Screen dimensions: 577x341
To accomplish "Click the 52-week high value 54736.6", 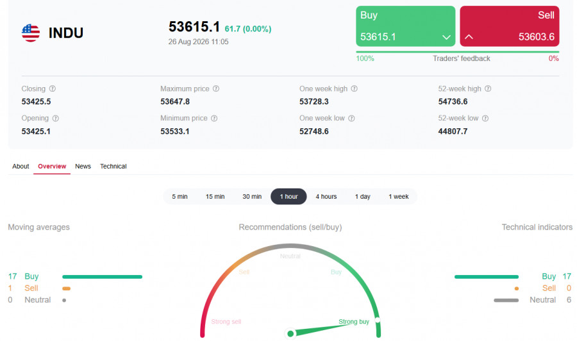I will coord(453,101).
